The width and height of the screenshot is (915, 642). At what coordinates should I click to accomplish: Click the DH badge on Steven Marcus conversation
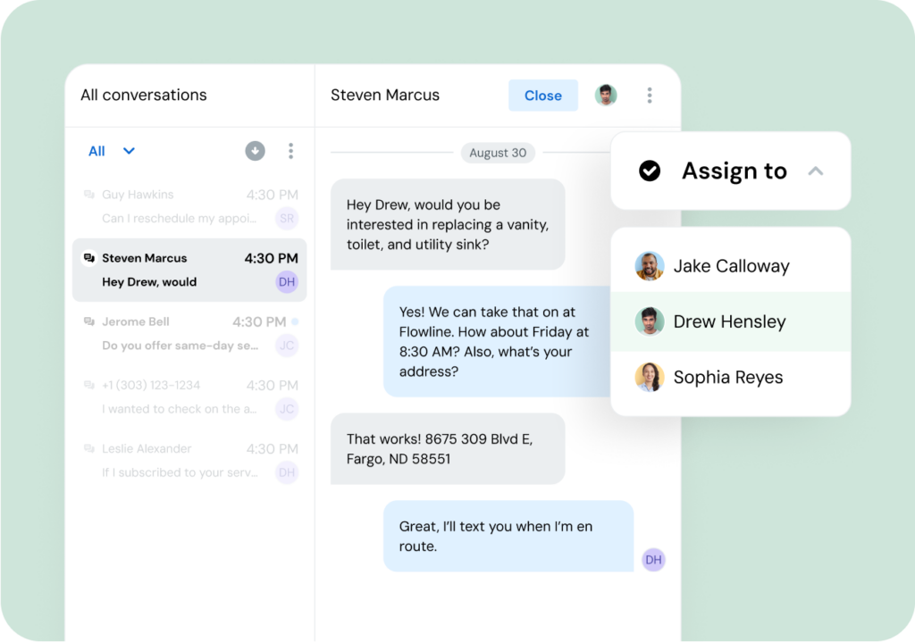(x=286, y=282)
